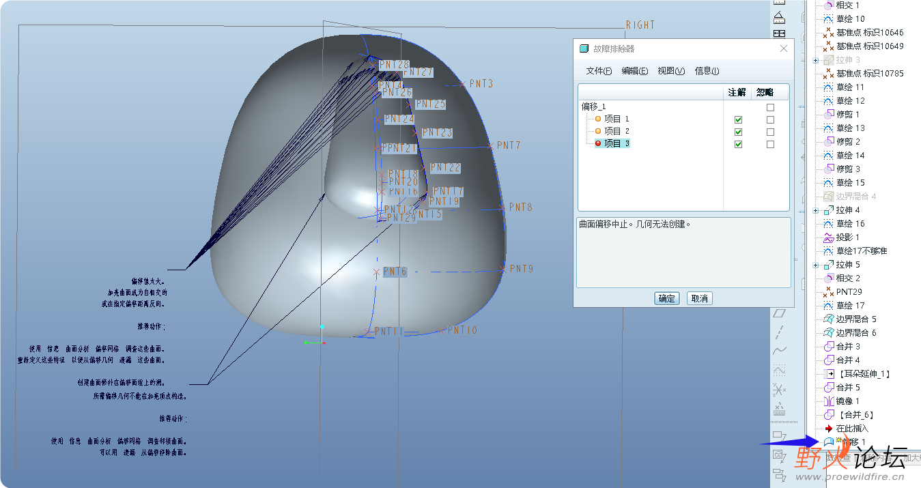Click the 确定 button in the troubleshooter
Image resolution: width=921 pixels, height=488 pixels.
click(x=667, y=298)
